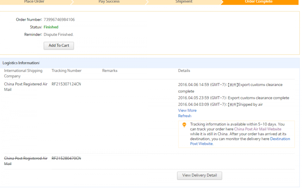
Task: Select the Order Complete step
Action: point(259,2)
